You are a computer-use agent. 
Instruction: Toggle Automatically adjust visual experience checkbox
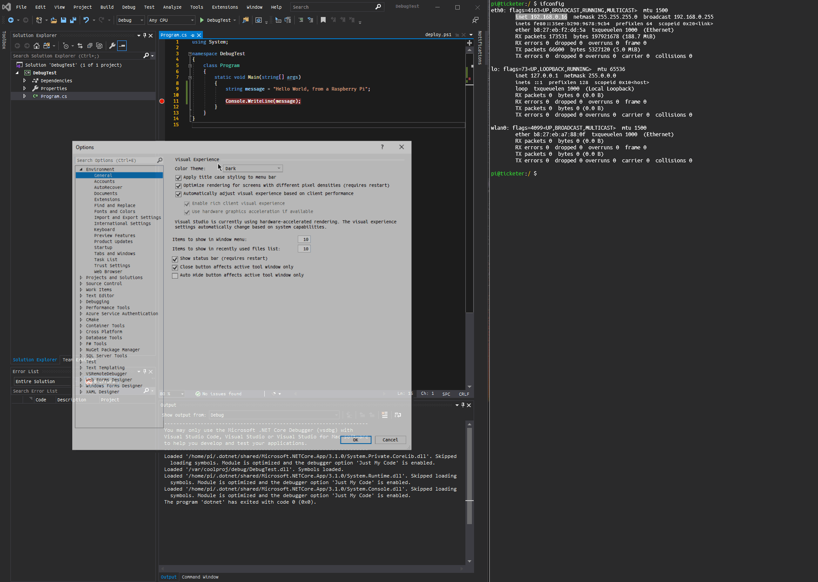point(178,194)
